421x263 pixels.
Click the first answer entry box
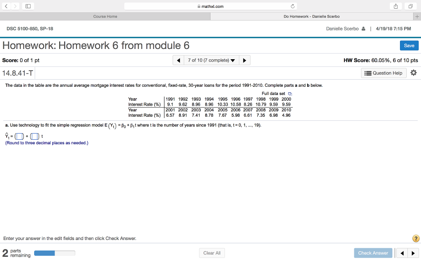[18, 136]
